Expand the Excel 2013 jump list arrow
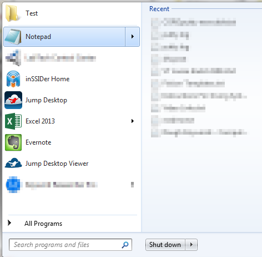The width and height of the screenshot is (262, 257). [133, 121]
